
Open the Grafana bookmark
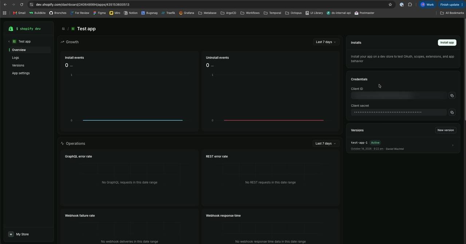pos(186,13)
